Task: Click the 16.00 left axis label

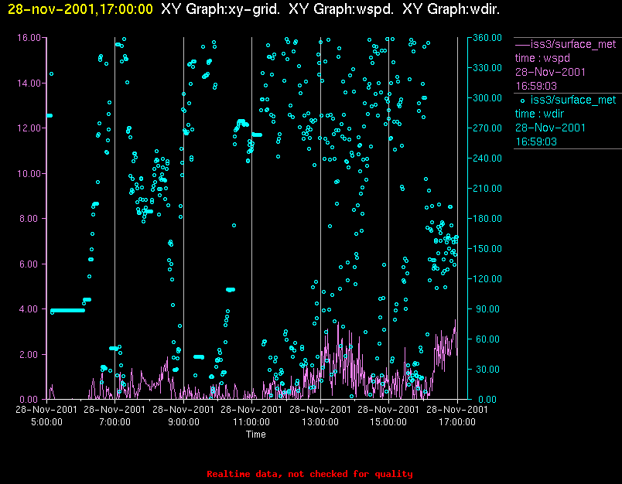Action: tap(29, 38)
